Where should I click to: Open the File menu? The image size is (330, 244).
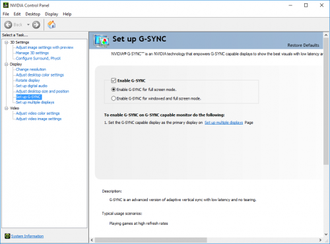[6, 14]
